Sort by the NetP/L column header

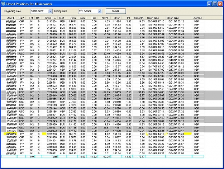(105, 18)
